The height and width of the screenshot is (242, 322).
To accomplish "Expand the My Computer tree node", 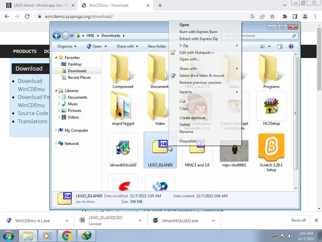I will [x=56, y=130].
